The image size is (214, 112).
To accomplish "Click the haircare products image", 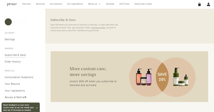I will (144, 77).
